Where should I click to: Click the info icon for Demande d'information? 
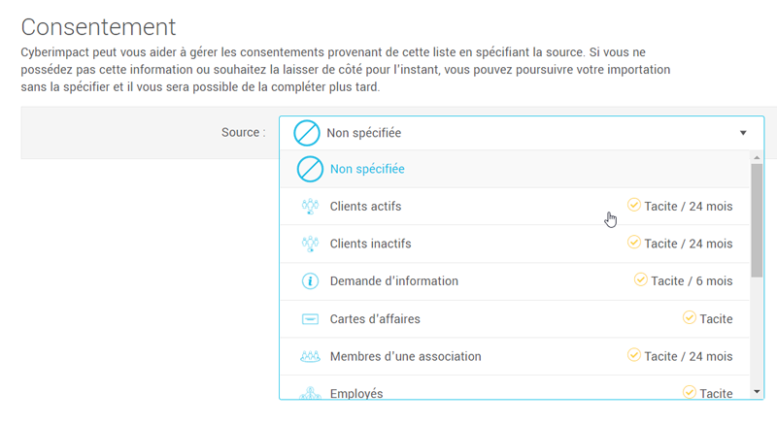[x=310, y=281]
